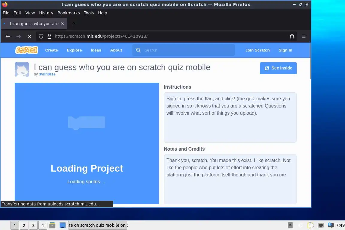The height and width of the screenshot is (230, 345).
Task: Click Sign in
Action: 285,50
